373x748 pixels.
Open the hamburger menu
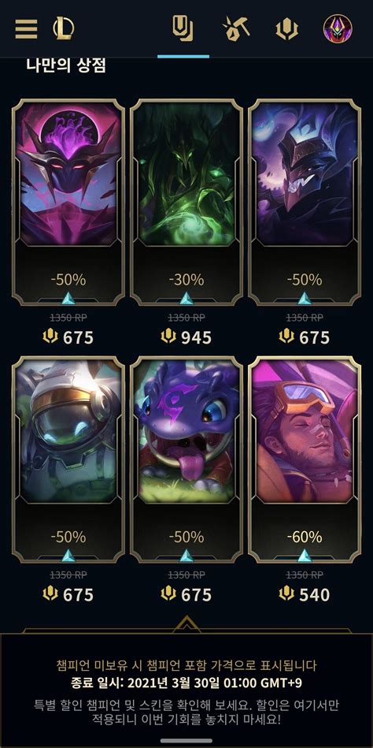(x=26, y=29)
